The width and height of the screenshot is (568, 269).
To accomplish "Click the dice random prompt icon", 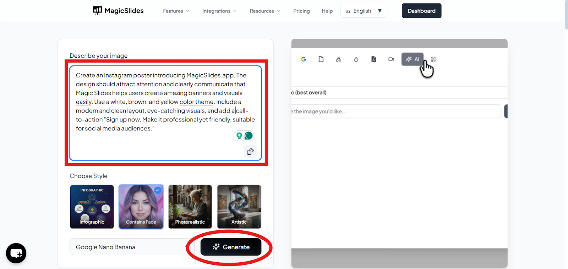I will pyautogui.click(x=250, y=151).
